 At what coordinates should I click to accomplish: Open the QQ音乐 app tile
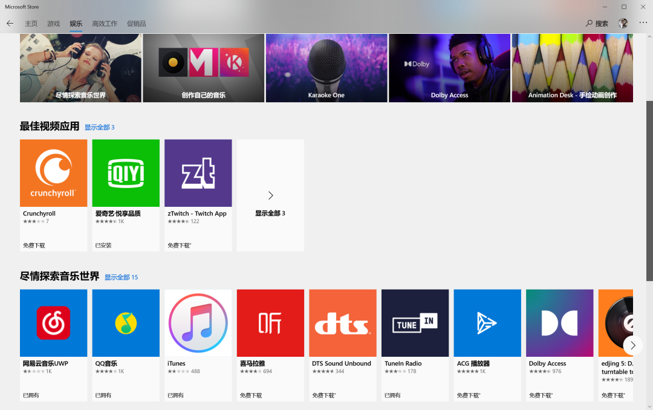click(x=126, y=323)
